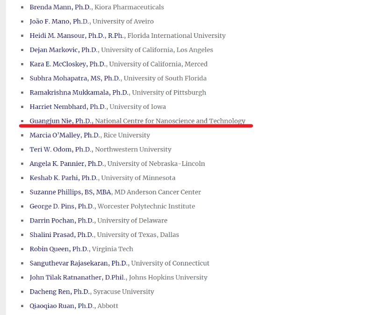
Task: Click George D. Pins's name link
Action: 62,206
